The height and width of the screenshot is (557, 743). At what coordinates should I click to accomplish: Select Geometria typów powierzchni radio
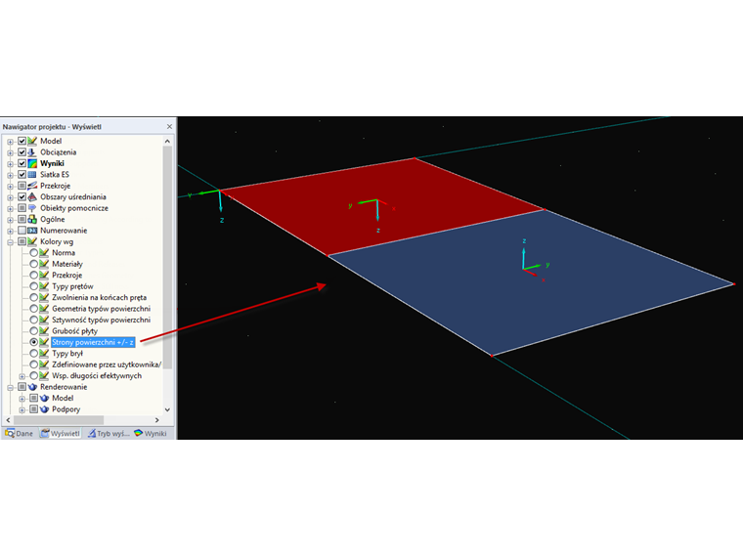[x=33, y=309]
